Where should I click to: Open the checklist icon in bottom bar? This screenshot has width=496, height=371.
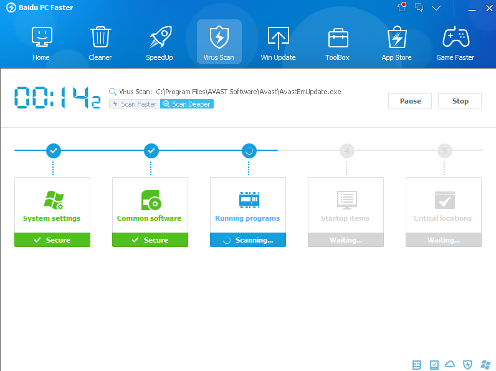(434, 365)
